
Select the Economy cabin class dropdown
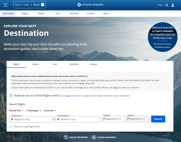pos(50,110)
